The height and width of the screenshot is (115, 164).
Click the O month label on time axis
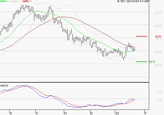[x=37, y=113]
